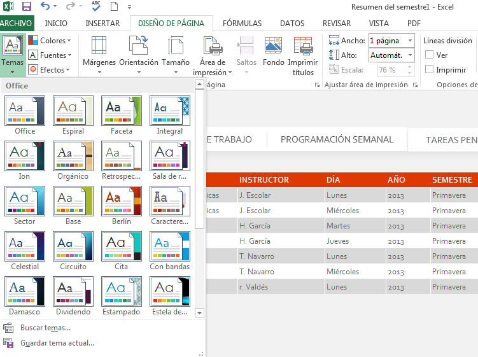Viewport: 478px width, 357px height.
Task: Create a new blank document icon
Action: pyautogui.click(x=114, y=6)
